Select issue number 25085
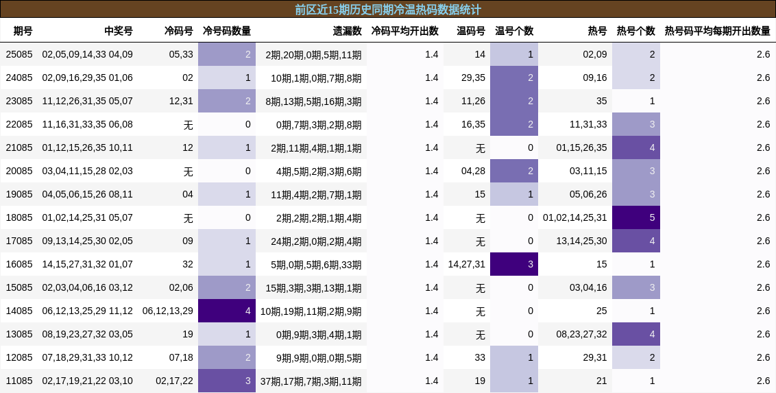This screenshot has height=393, width=776. click(x=19, y=54)
